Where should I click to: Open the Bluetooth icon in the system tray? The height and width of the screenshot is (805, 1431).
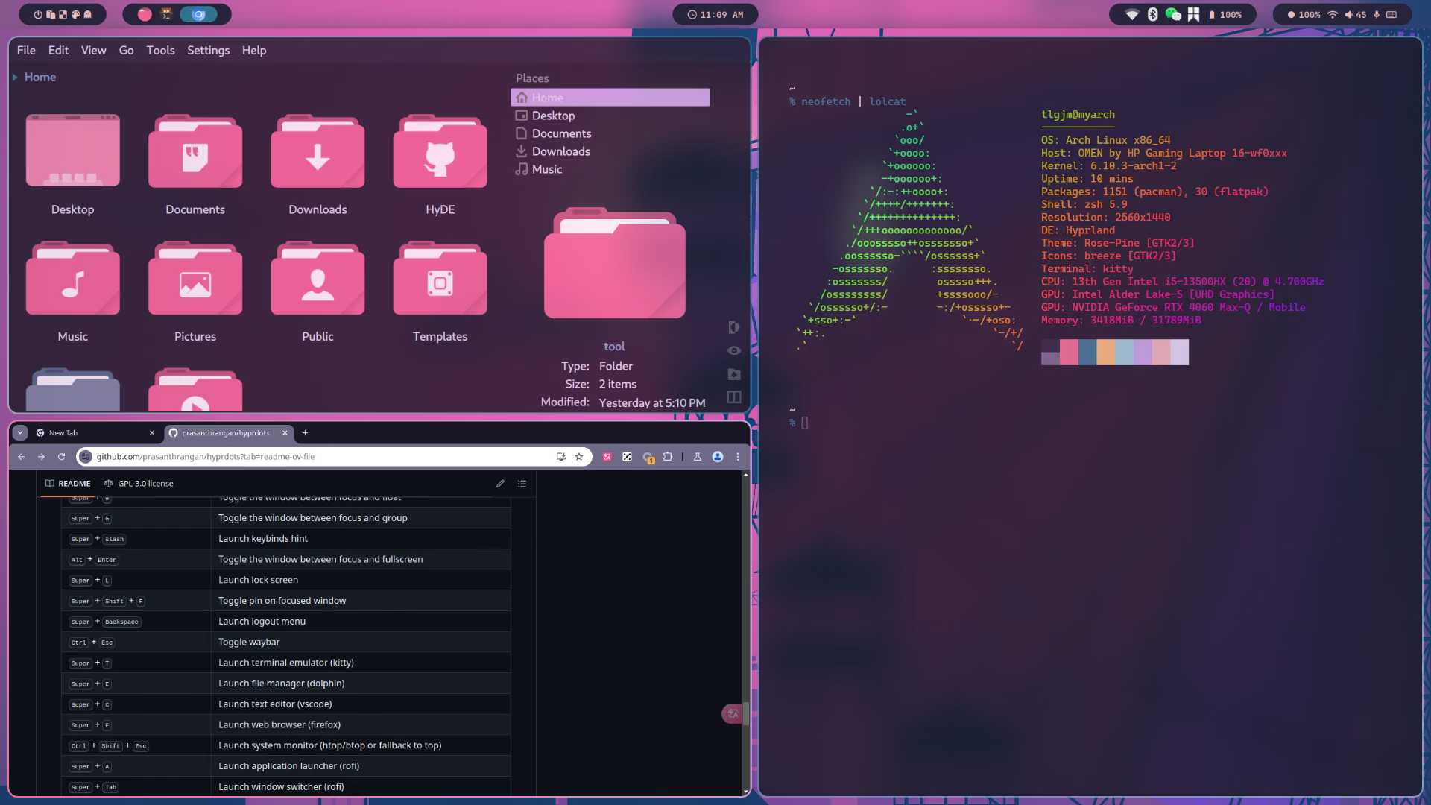pos(1153,14)
